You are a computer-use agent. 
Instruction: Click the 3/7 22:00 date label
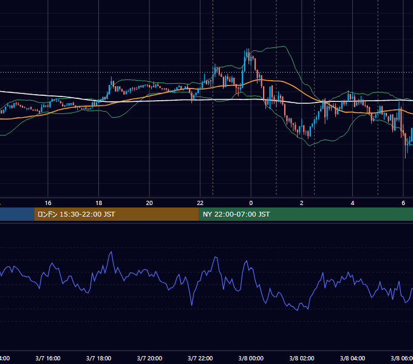200,358
